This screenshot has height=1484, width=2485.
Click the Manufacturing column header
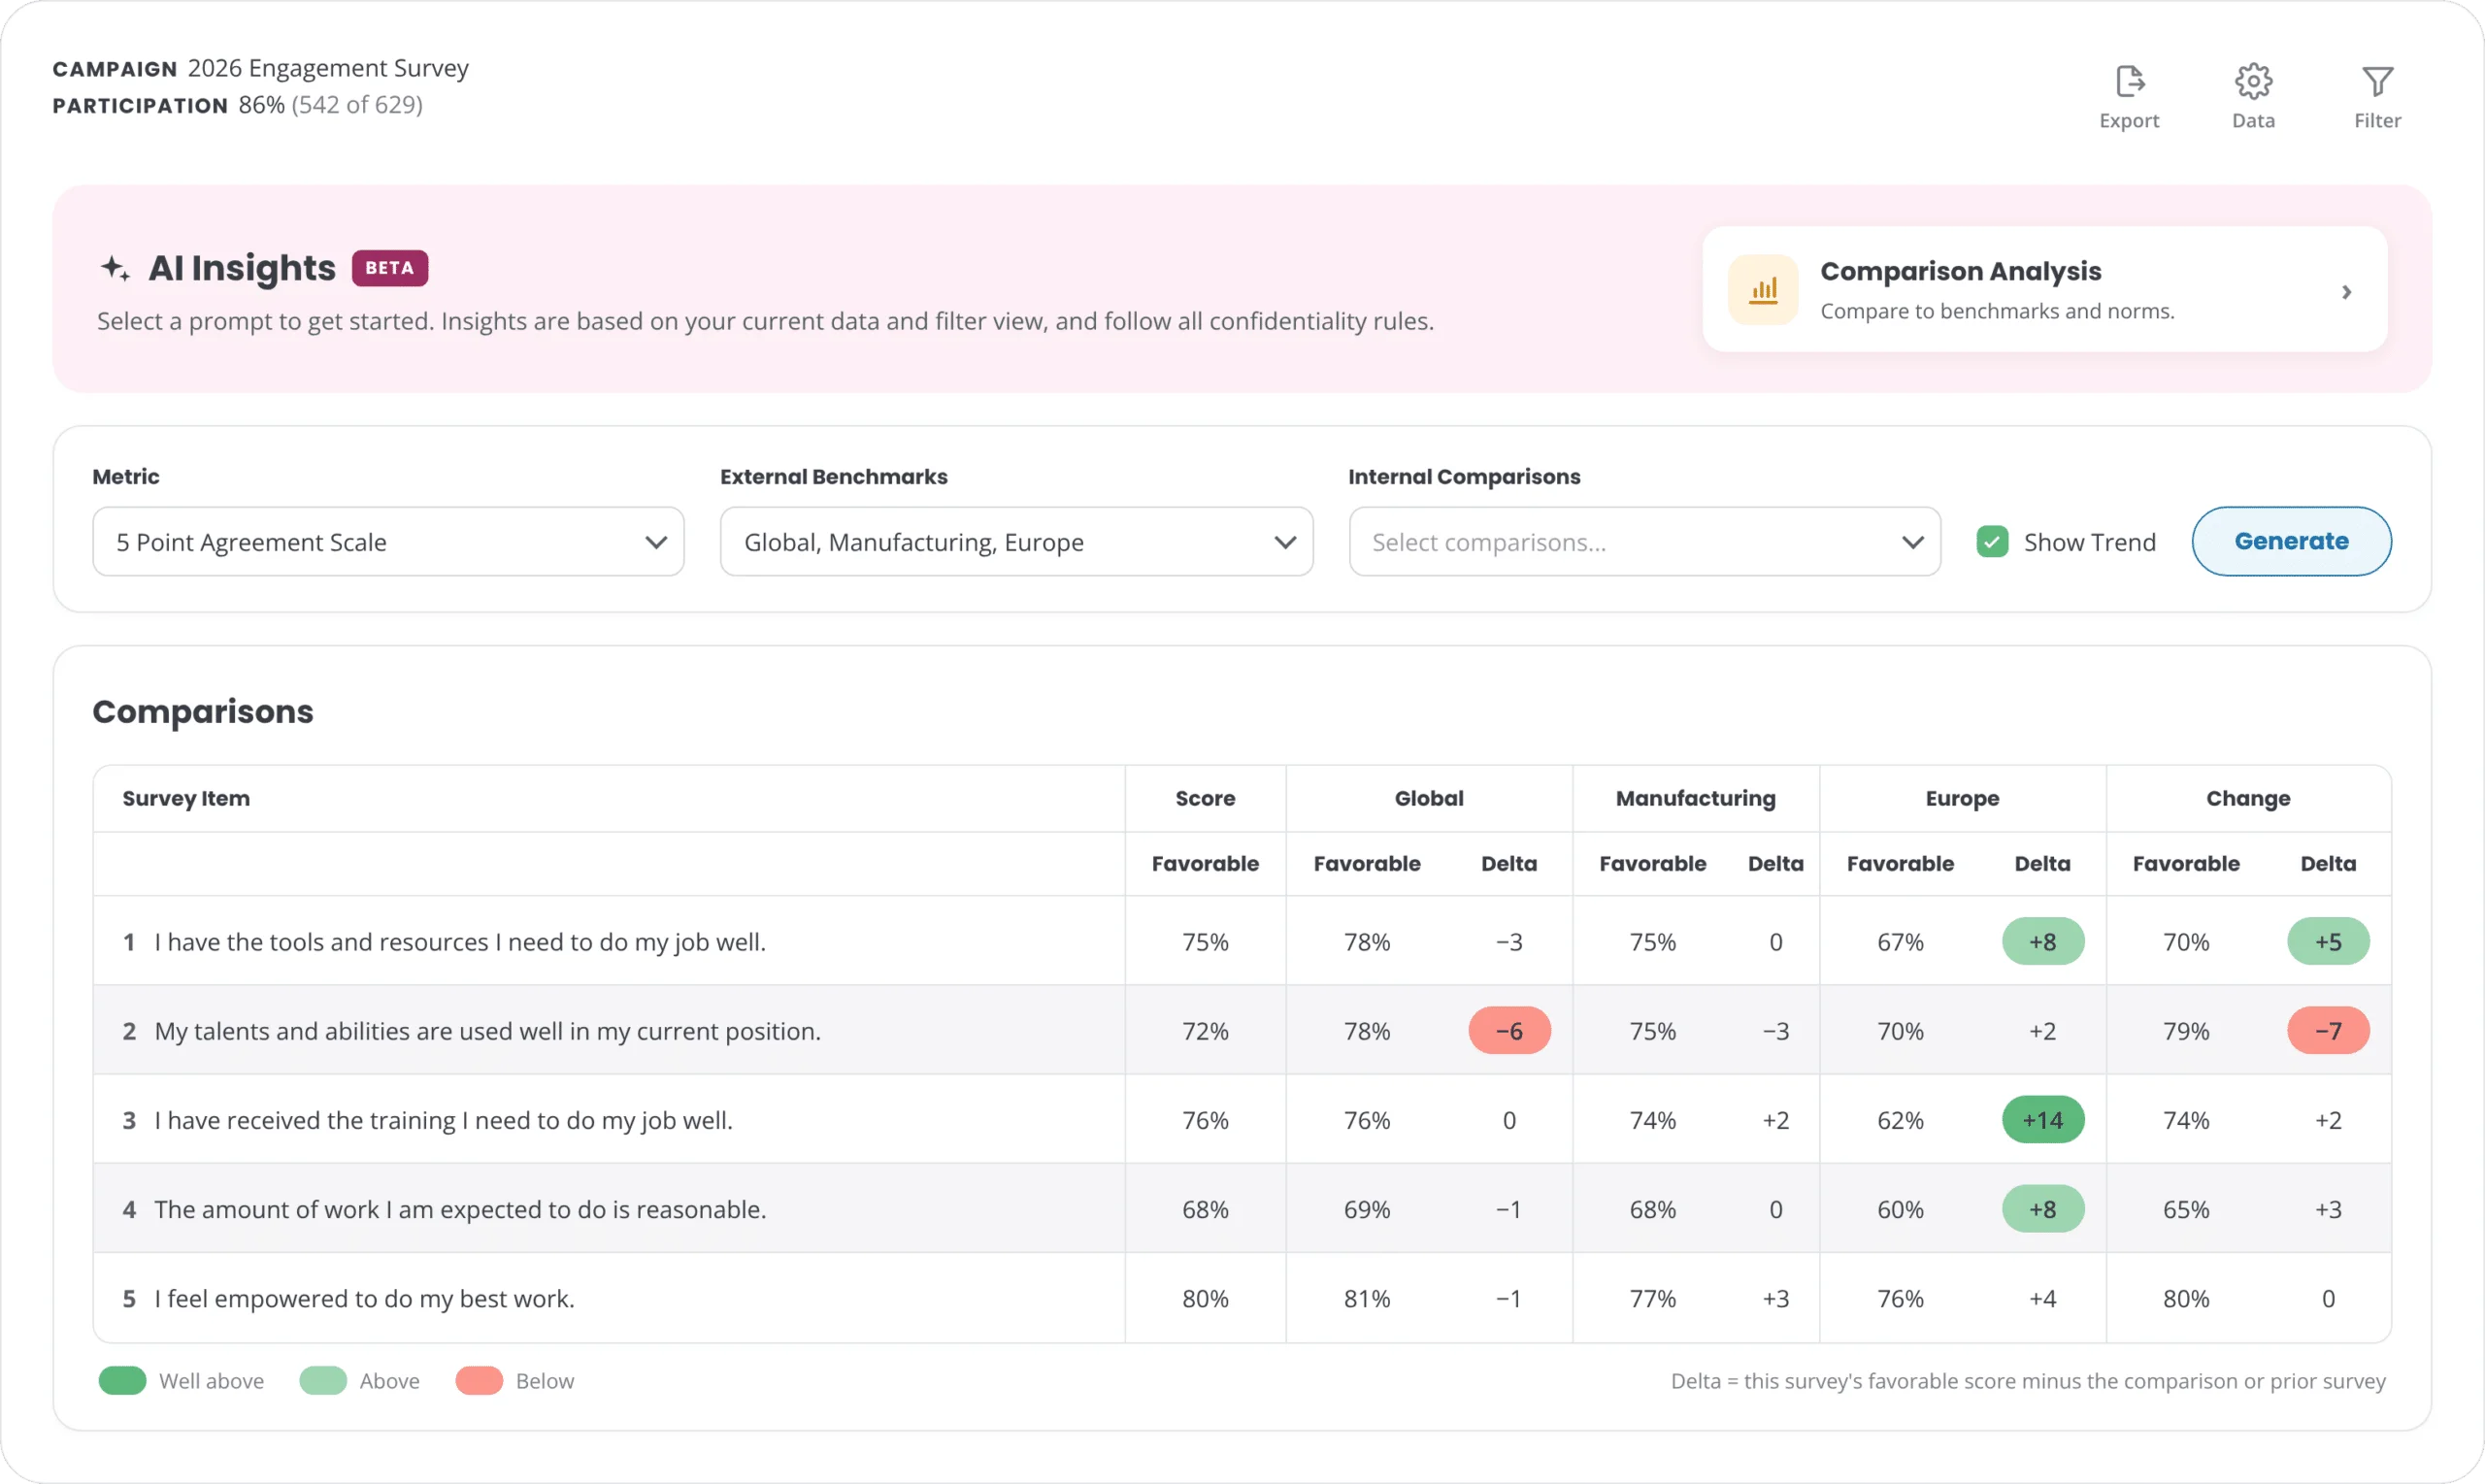pyautogui.click(x=1695, y=798)
